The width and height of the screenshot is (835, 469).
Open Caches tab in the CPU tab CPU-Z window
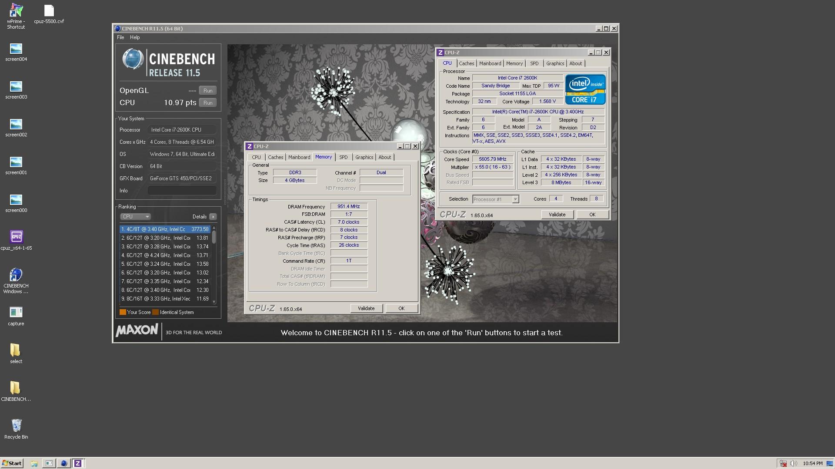click(x=466, y=63)
